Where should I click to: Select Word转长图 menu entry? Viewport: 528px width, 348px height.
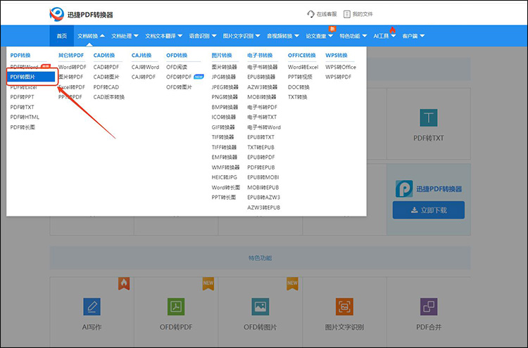click(225, 187)
